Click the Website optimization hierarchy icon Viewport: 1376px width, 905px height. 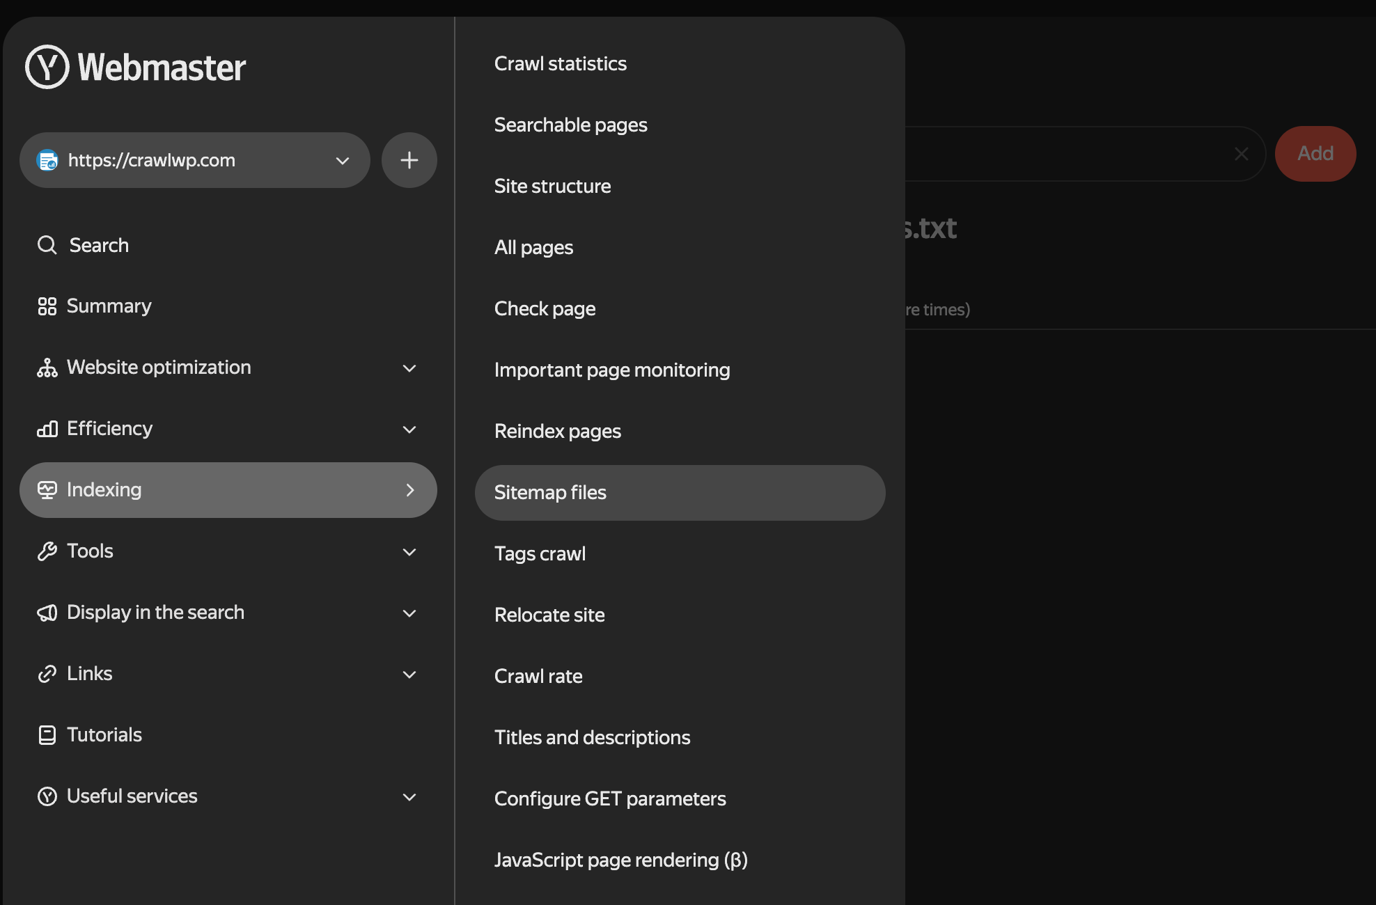[47, 368]
